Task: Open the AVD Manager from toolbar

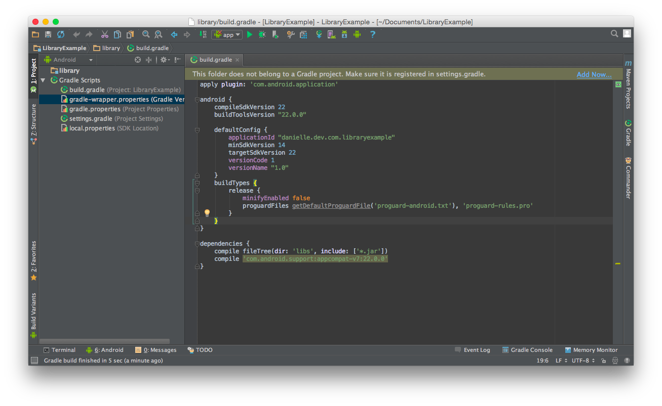Action: click(x=331, y=34)
